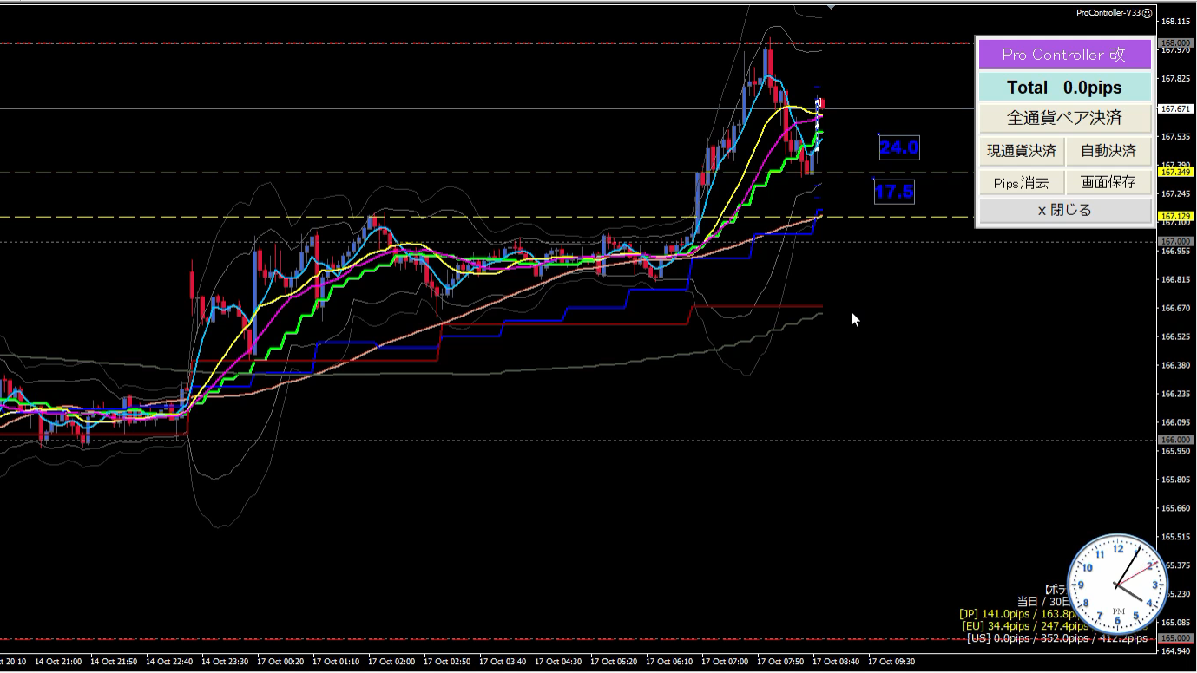Click the 14 Oct 23:30 time axis label
Screen dimensions: 1197x673
(225, 662)
